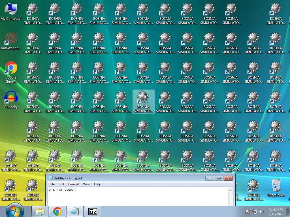Click the network status tray icon
The width and height of the screenshot is (290, 217).
(255, 212)
